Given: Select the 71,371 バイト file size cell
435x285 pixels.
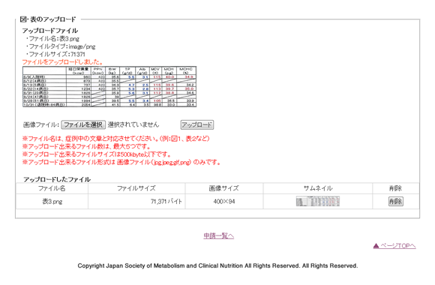Looking at the screenshot, I should pyautogui.click(x=136, y=201).
